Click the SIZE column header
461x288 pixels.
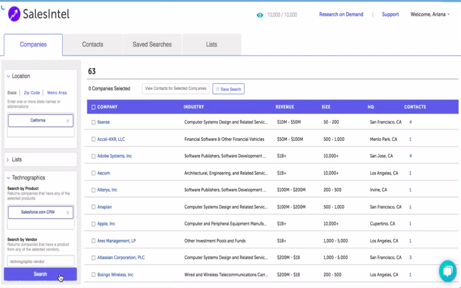coord(326,107)
